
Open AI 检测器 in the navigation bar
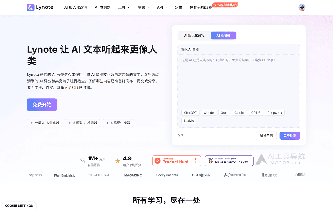pyautogui.click(x=103, y=7)
